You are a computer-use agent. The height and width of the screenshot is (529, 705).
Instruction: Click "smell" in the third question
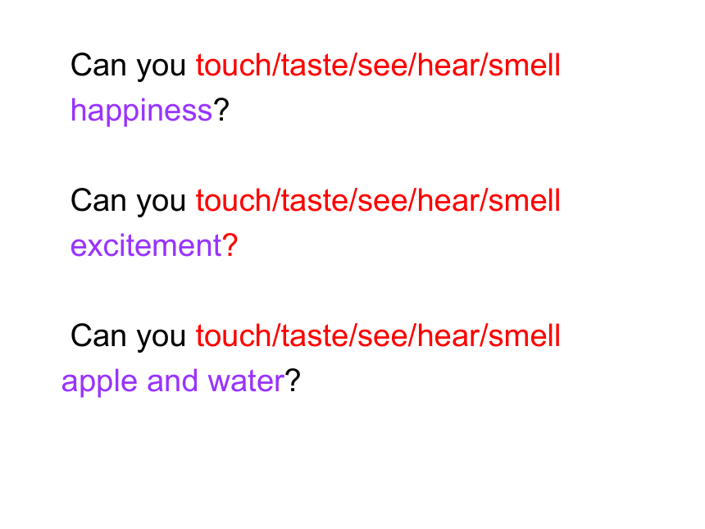525,335
